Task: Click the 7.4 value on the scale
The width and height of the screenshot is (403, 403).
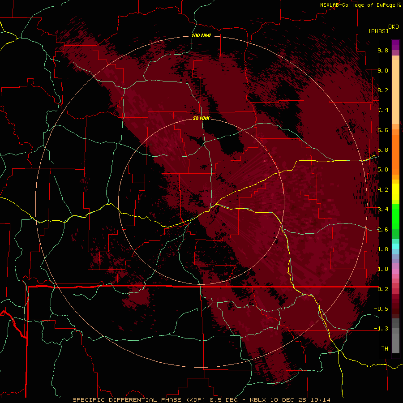Action: click(383, 110)
